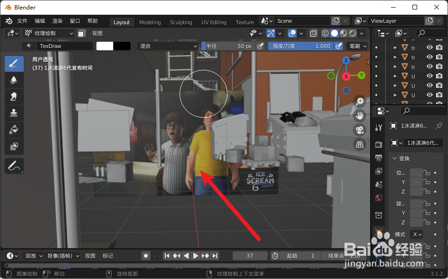Open the 文件 menu
Image resolution: width=448 pixels, height=279 pixels.
point(22,21)
